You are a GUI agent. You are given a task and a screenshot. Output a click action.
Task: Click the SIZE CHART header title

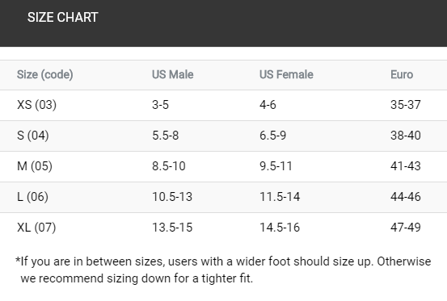coord(63,18)
